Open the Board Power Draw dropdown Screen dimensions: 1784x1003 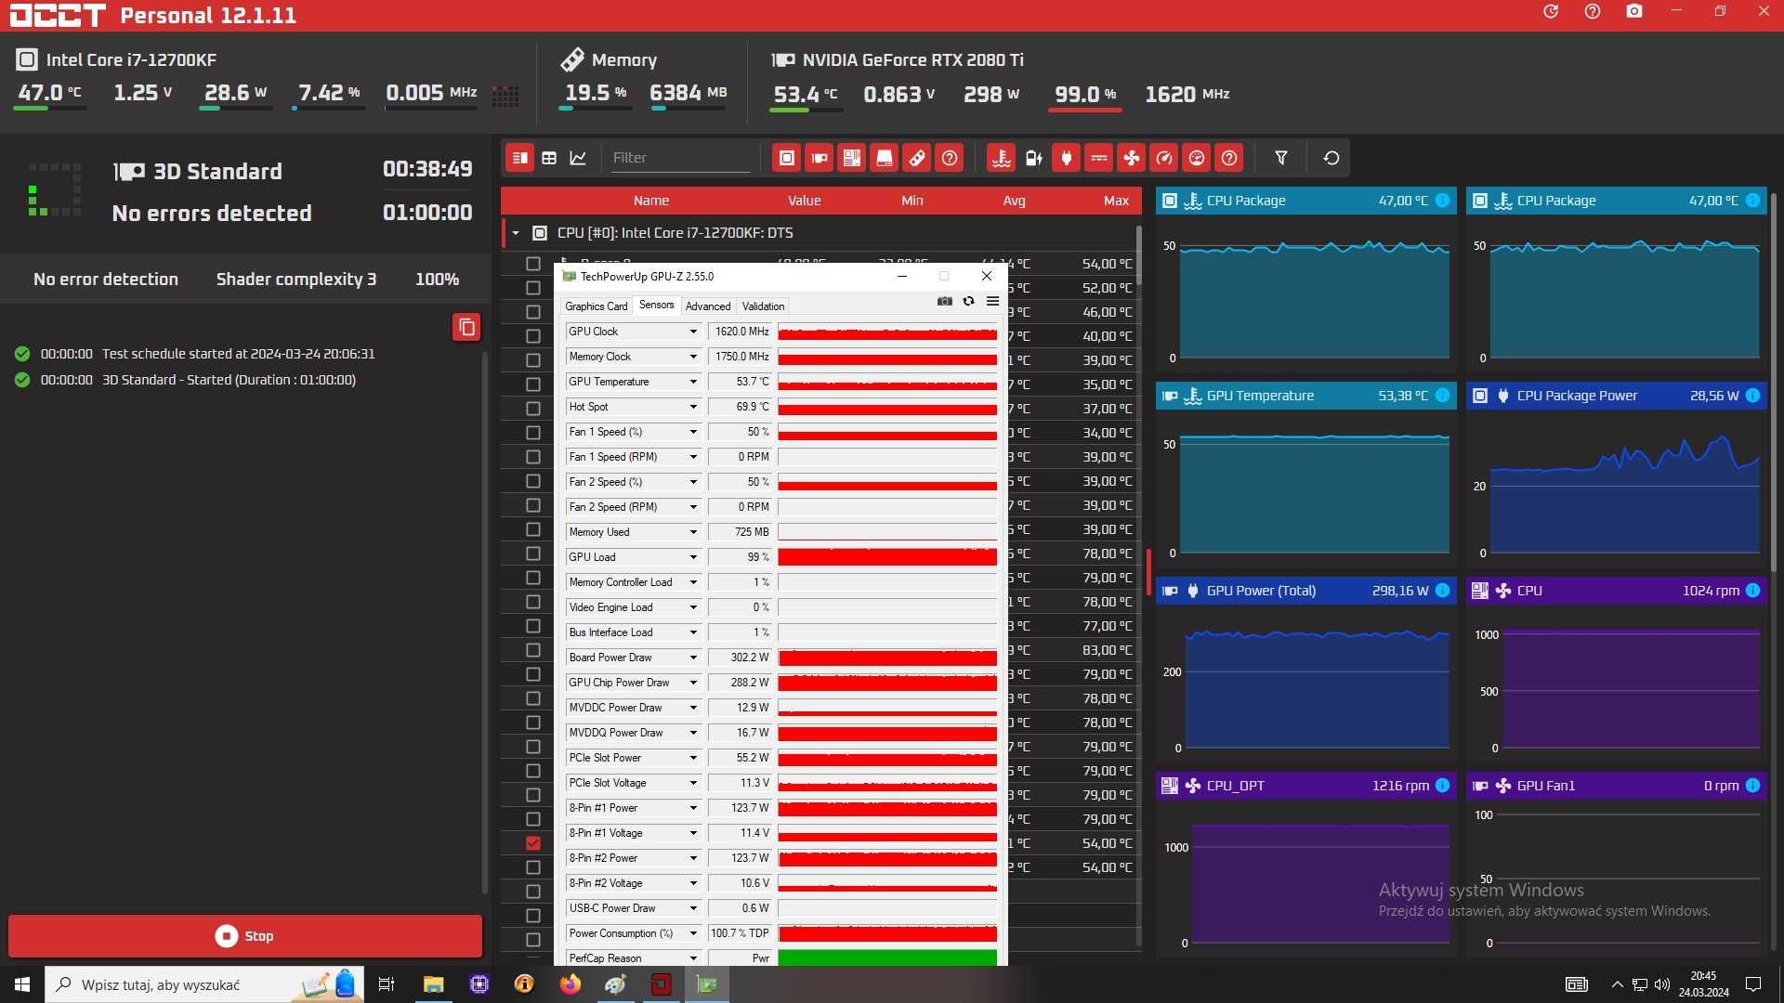click(693, 658)
